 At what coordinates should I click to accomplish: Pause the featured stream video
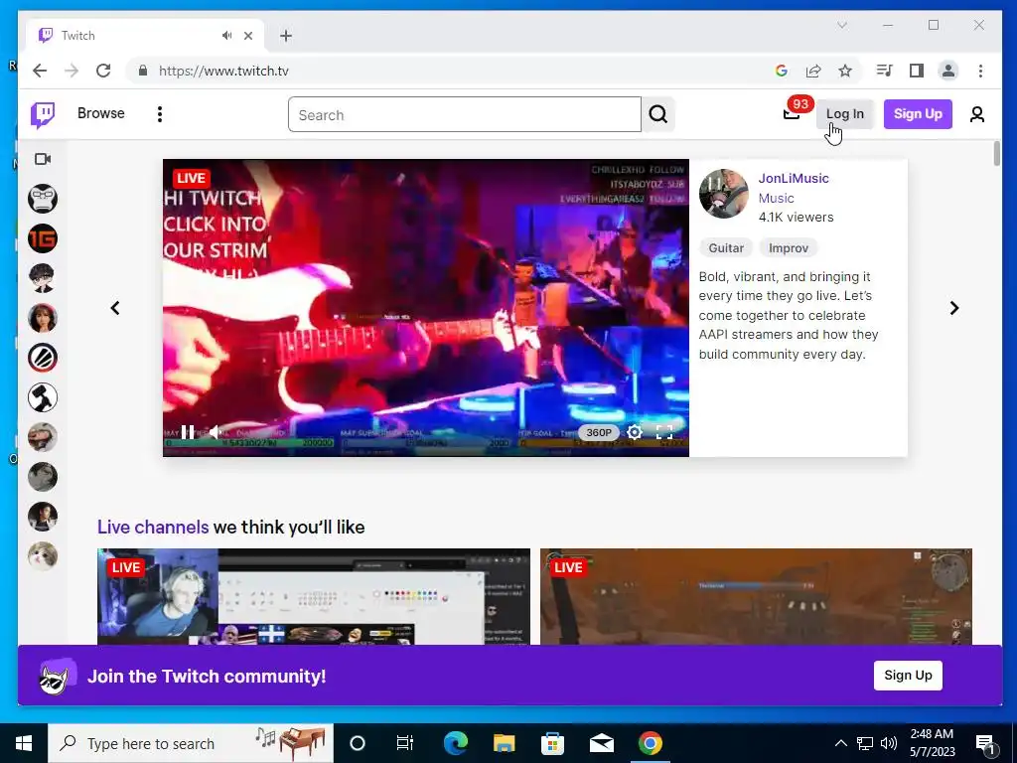coord(188,432)
